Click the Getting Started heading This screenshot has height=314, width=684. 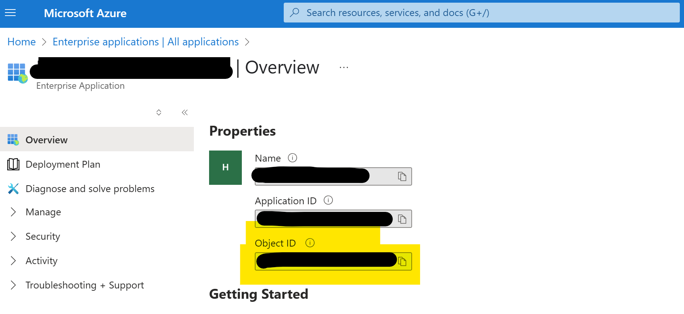pos(259,294)
